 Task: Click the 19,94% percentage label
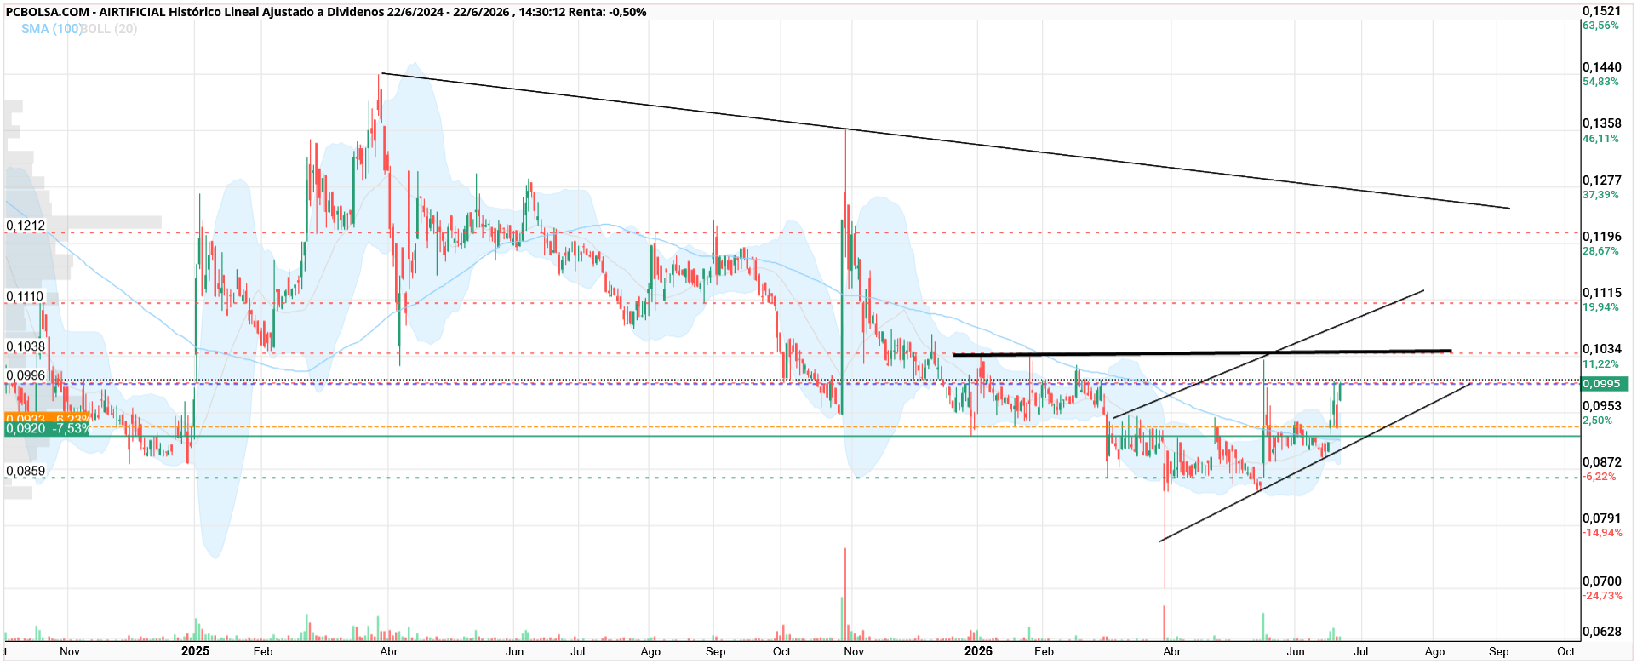coord(1600,307)
